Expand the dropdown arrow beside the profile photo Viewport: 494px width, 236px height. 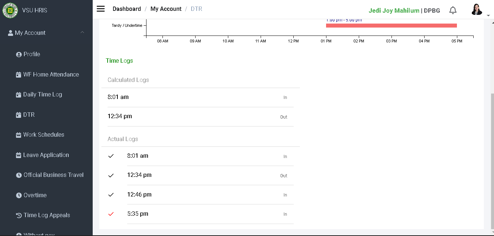pos(488,16)
